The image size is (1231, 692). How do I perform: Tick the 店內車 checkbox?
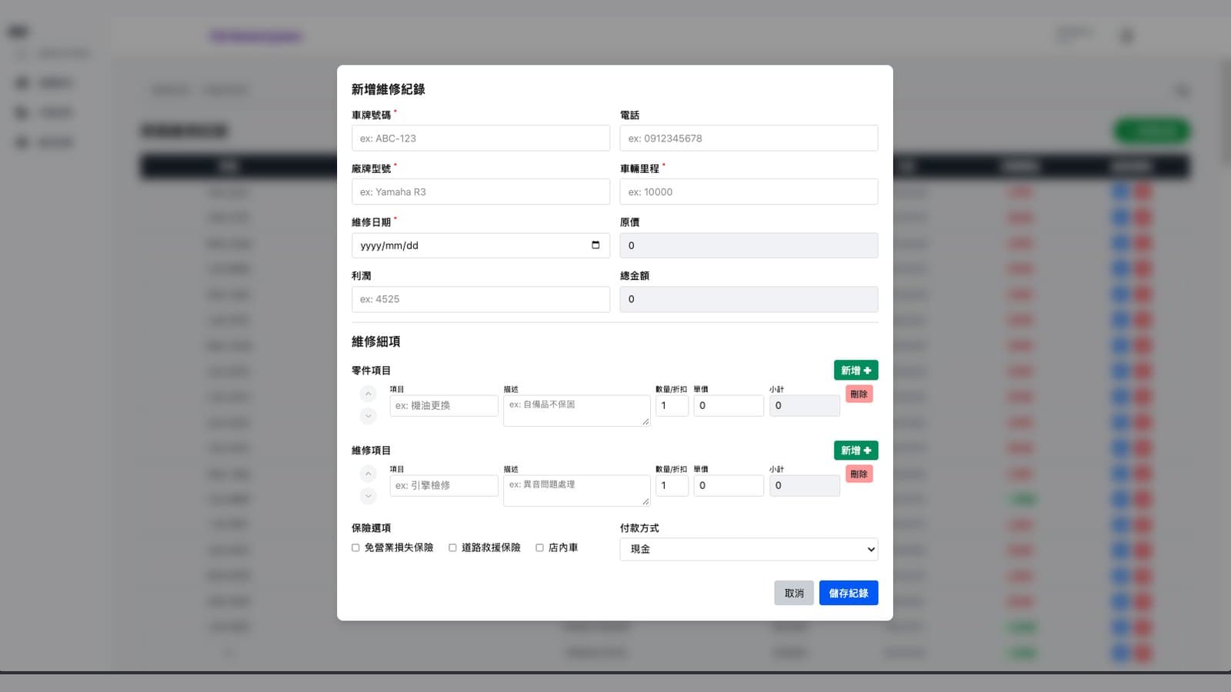tap(539, 547)
